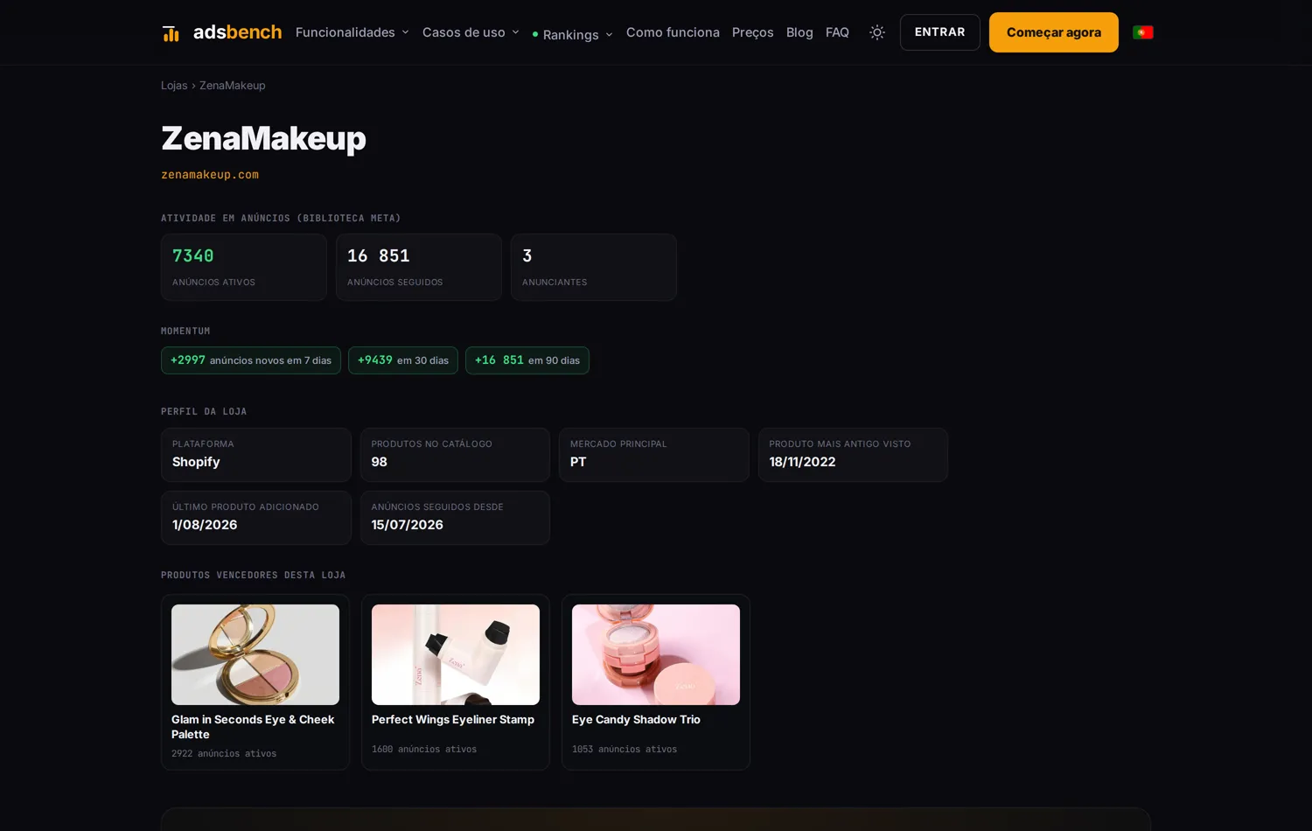Click the Começar agora button
Screen dimensions: 1312x831
1054,32
